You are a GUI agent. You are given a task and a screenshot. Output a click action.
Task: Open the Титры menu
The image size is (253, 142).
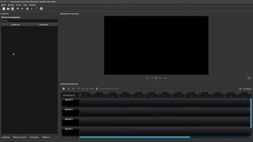pyautogui.click(x=19, y=5)
